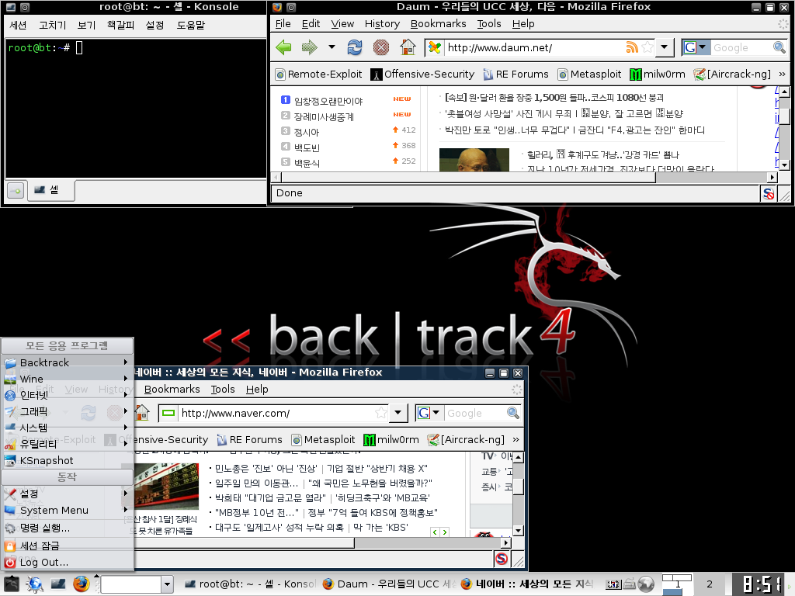
Task: Go to Home in Daum Firefox window
Action: click(x=408, y=47)
